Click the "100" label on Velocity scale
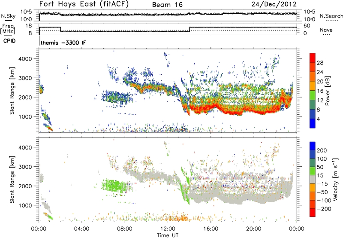This screenshot has width=343, height=238. click(322, 159)
